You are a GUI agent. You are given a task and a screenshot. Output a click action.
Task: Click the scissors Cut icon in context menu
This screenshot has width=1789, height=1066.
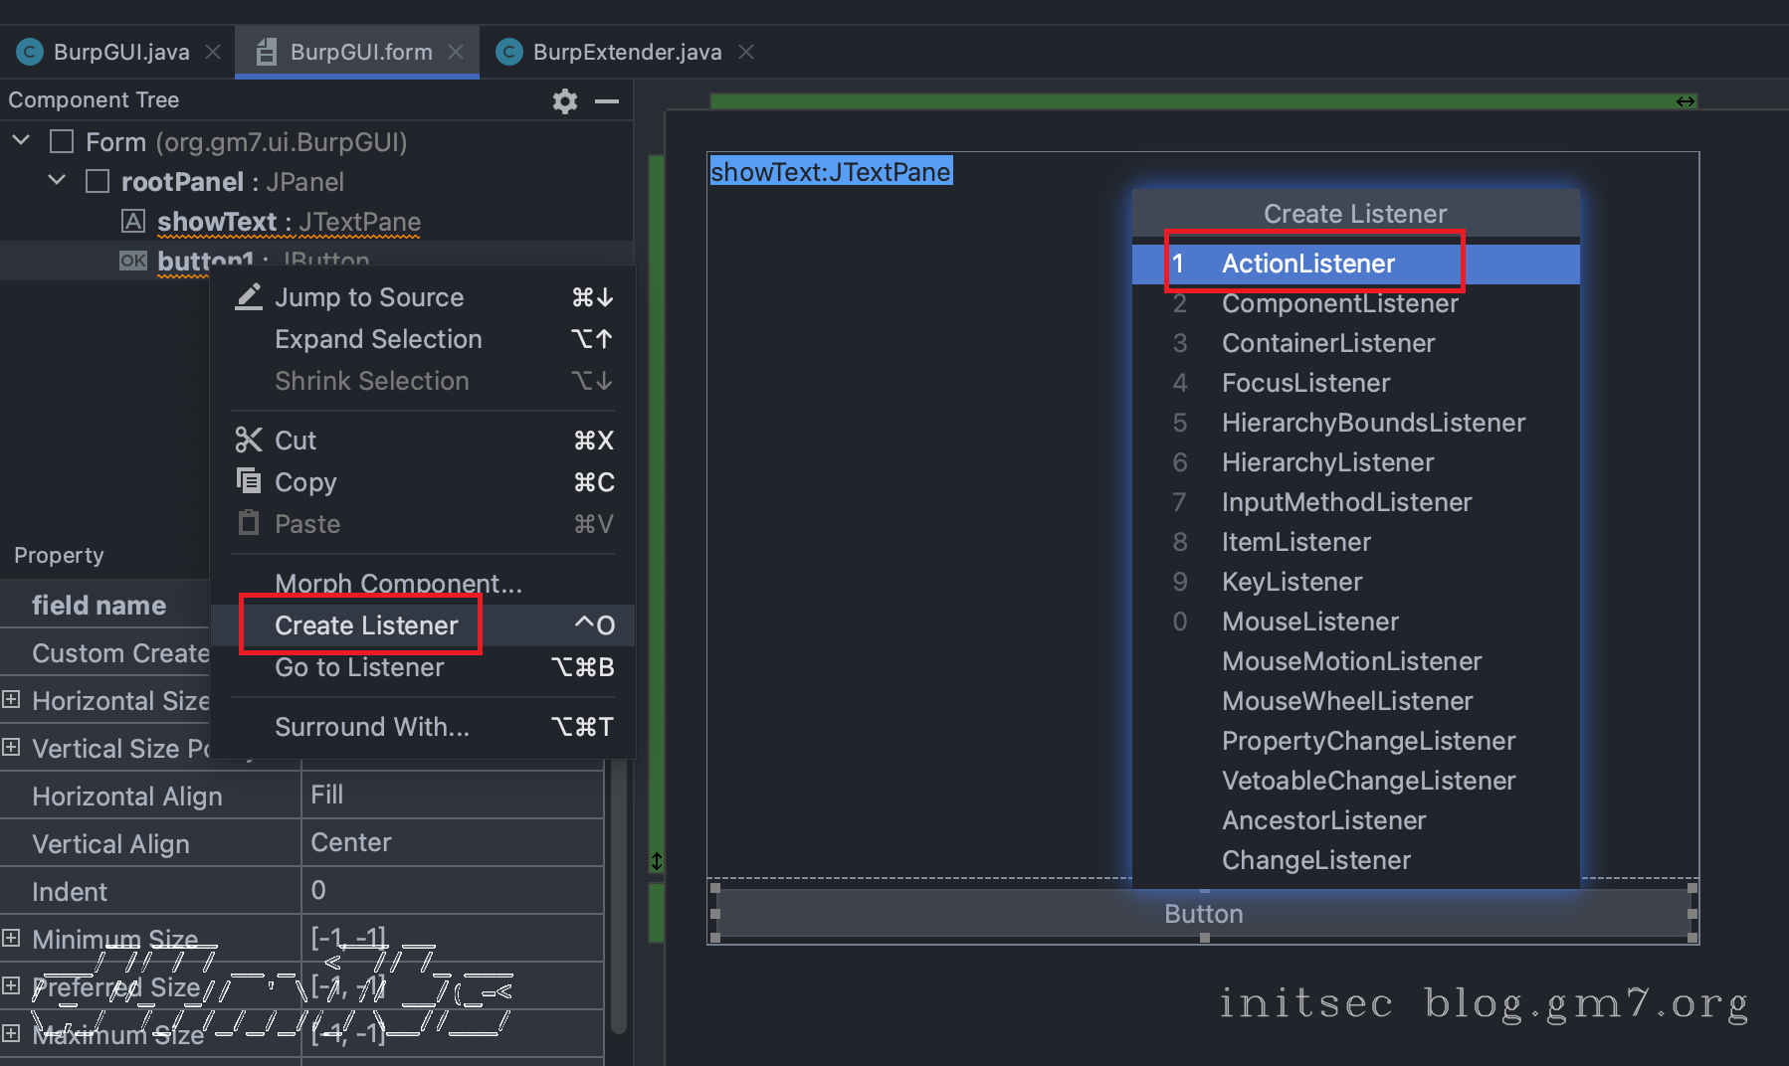point(248,441)
